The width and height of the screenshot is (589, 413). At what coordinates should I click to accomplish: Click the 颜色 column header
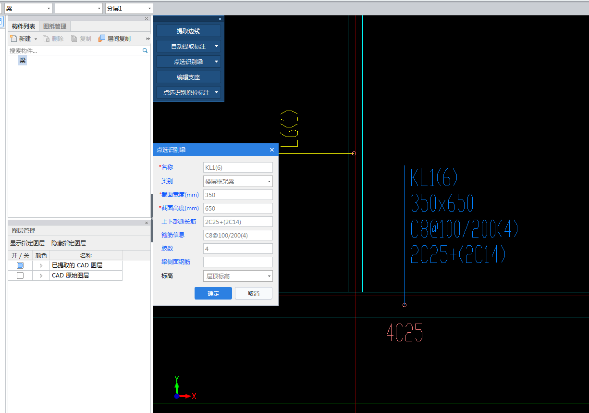(x=41, y=256)
